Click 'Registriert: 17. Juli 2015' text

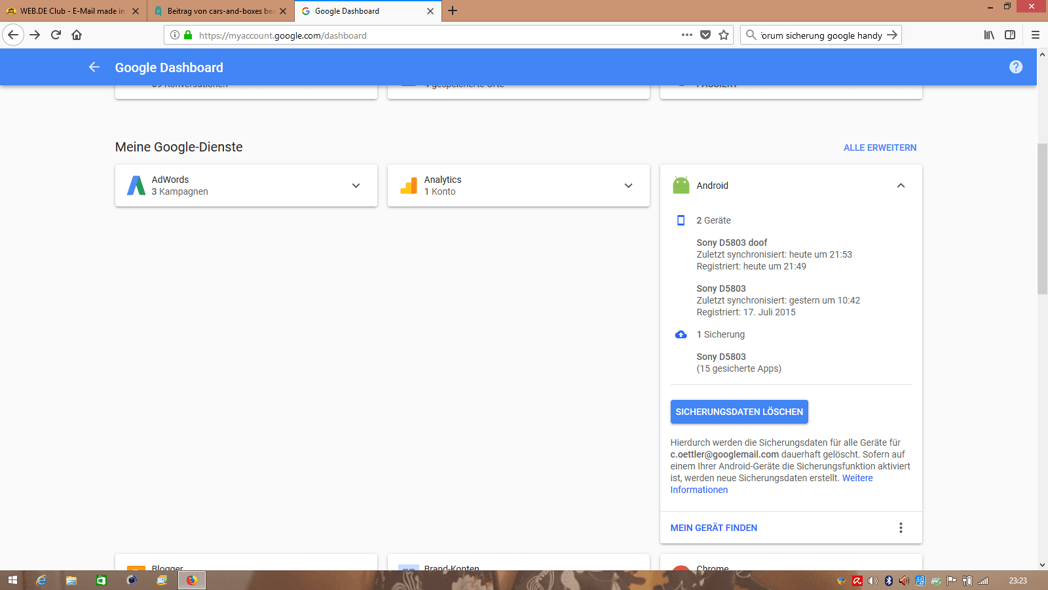pyautogui.click(x=746, y=312)
